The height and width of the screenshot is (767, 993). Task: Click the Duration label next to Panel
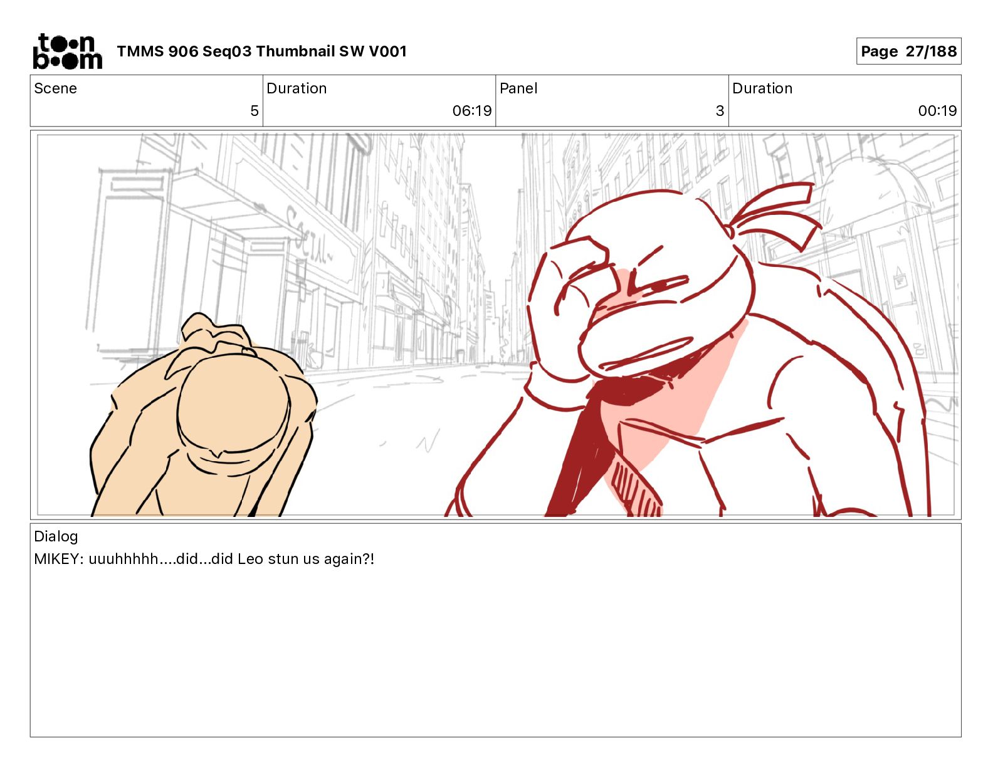[x=763, y=88]
